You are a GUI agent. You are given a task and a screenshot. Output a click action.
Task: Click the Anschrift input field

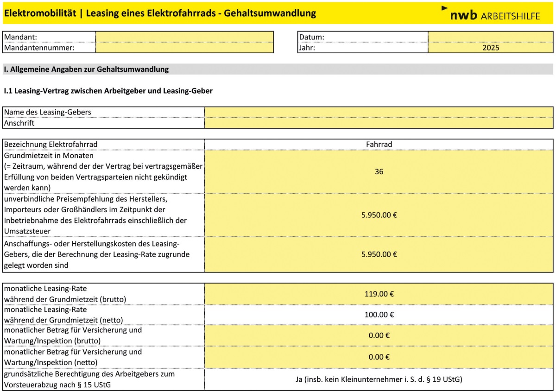(379, 123)
